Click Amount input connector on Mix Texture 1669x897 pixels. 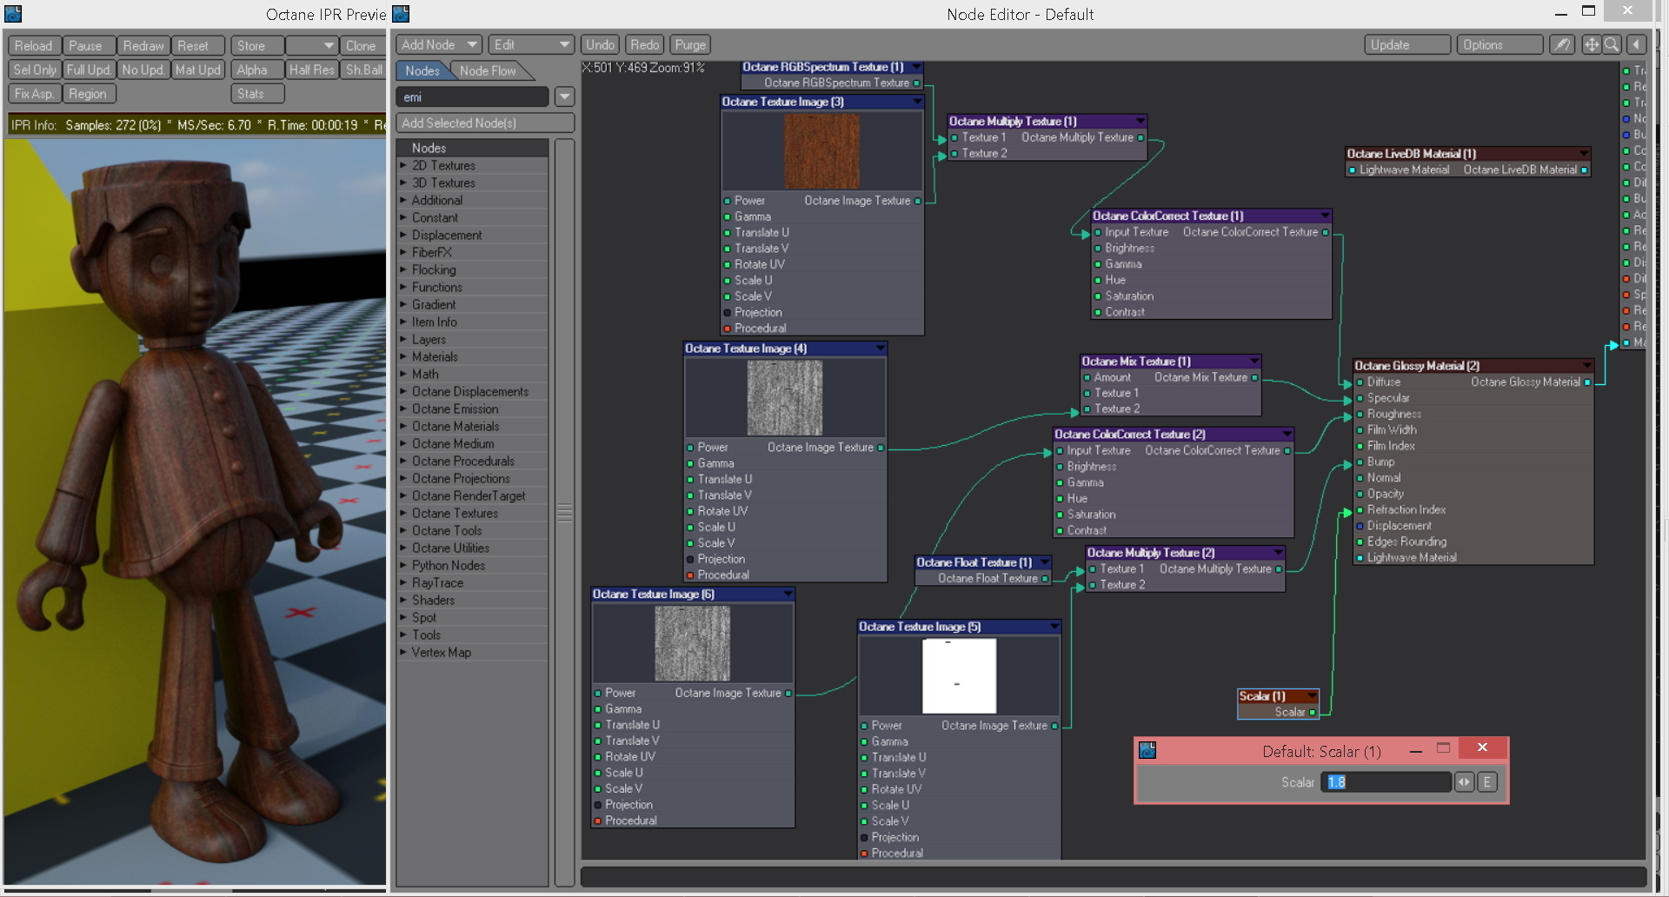[1087, 378]
